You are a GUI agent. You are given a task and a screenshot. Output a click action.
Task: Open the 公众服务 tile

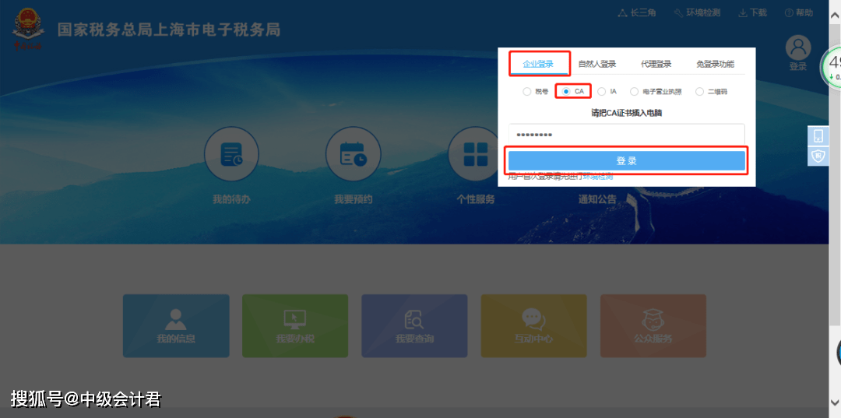(x=653, y=325)
